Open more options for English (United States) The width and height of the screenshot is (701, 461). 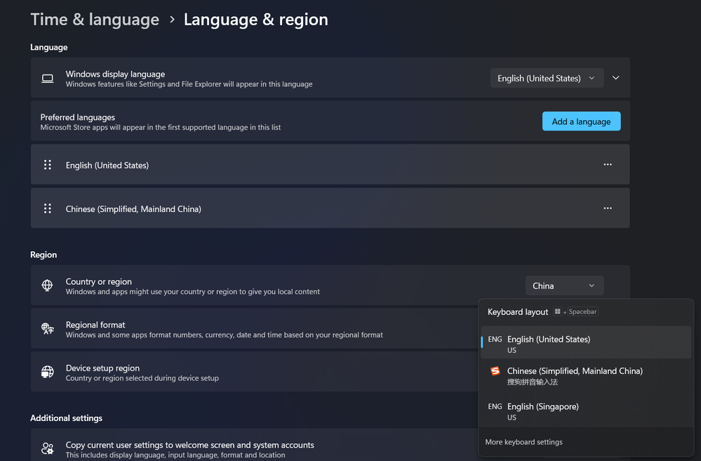tap(608, 165)
